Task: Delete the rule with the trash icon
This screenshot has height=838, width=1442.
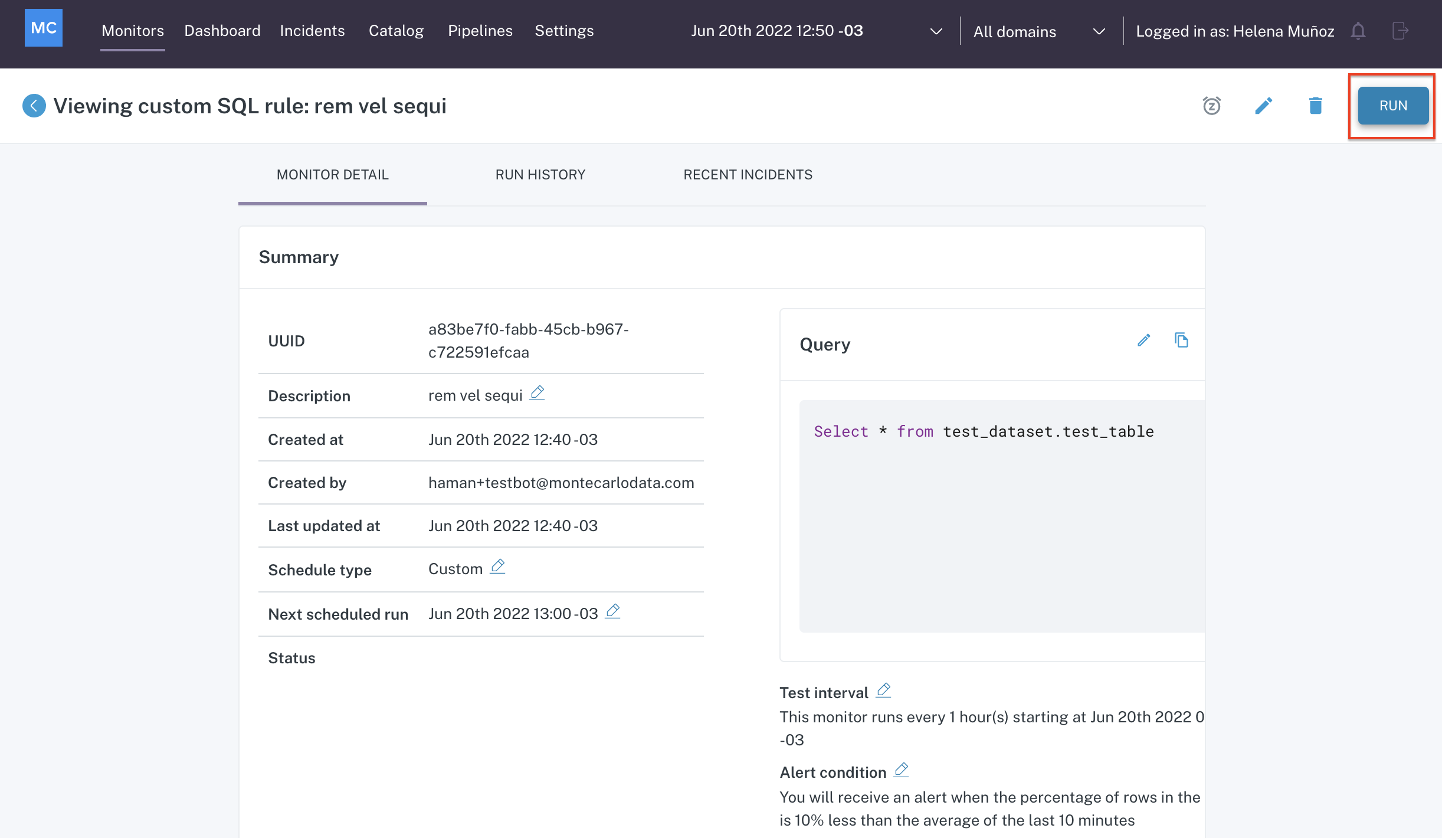Action: [1315, 106]
